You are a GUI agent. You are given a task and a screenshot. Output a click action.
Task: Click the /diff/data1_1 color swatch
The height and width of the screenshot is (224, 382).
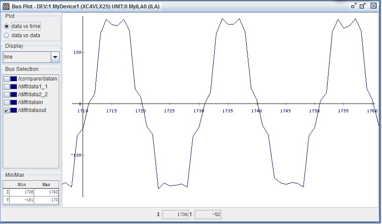pyautogui.click(x=14, y=87)
